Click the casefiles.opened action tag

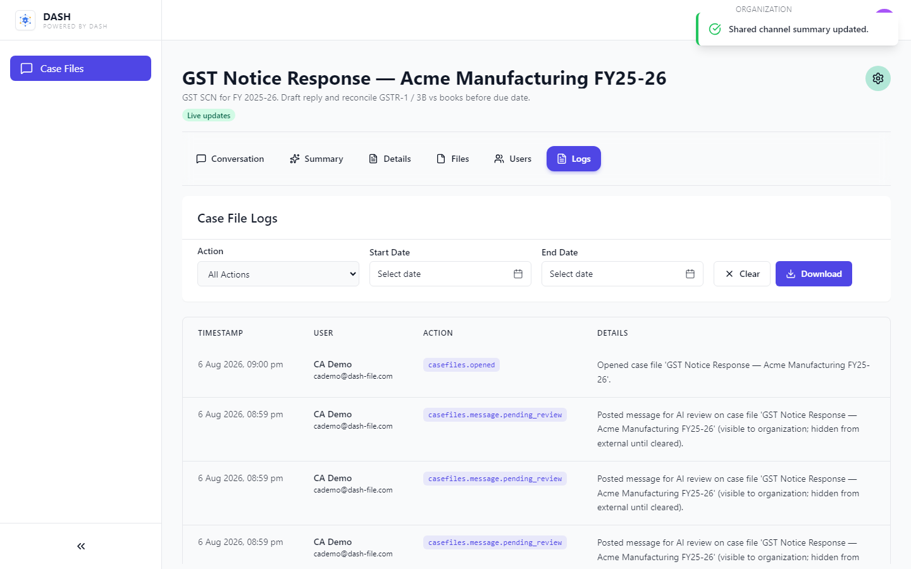[x=461, y=365]
